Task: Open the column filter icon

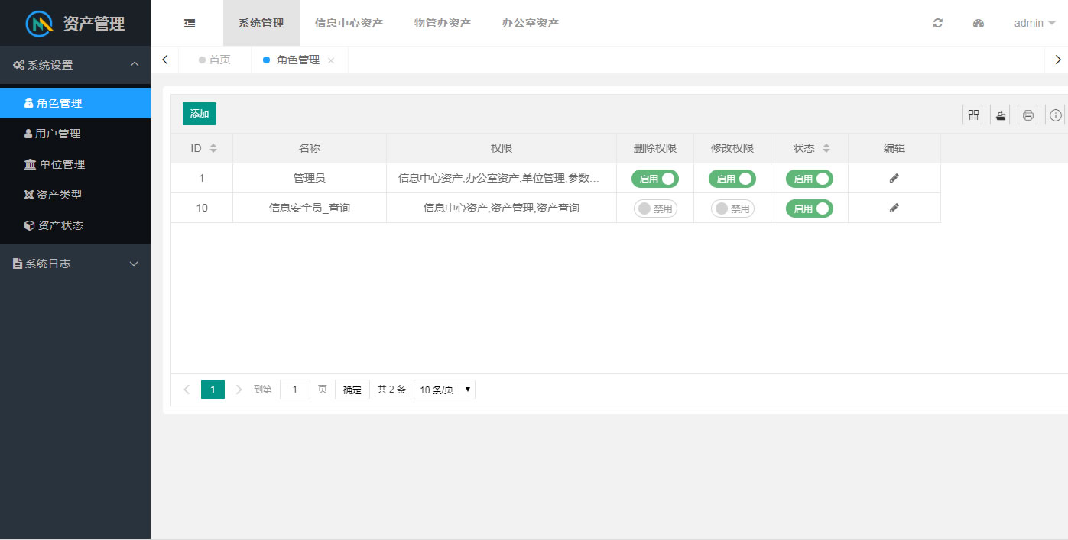Action: pyautogui.click(x=972, y=115)
